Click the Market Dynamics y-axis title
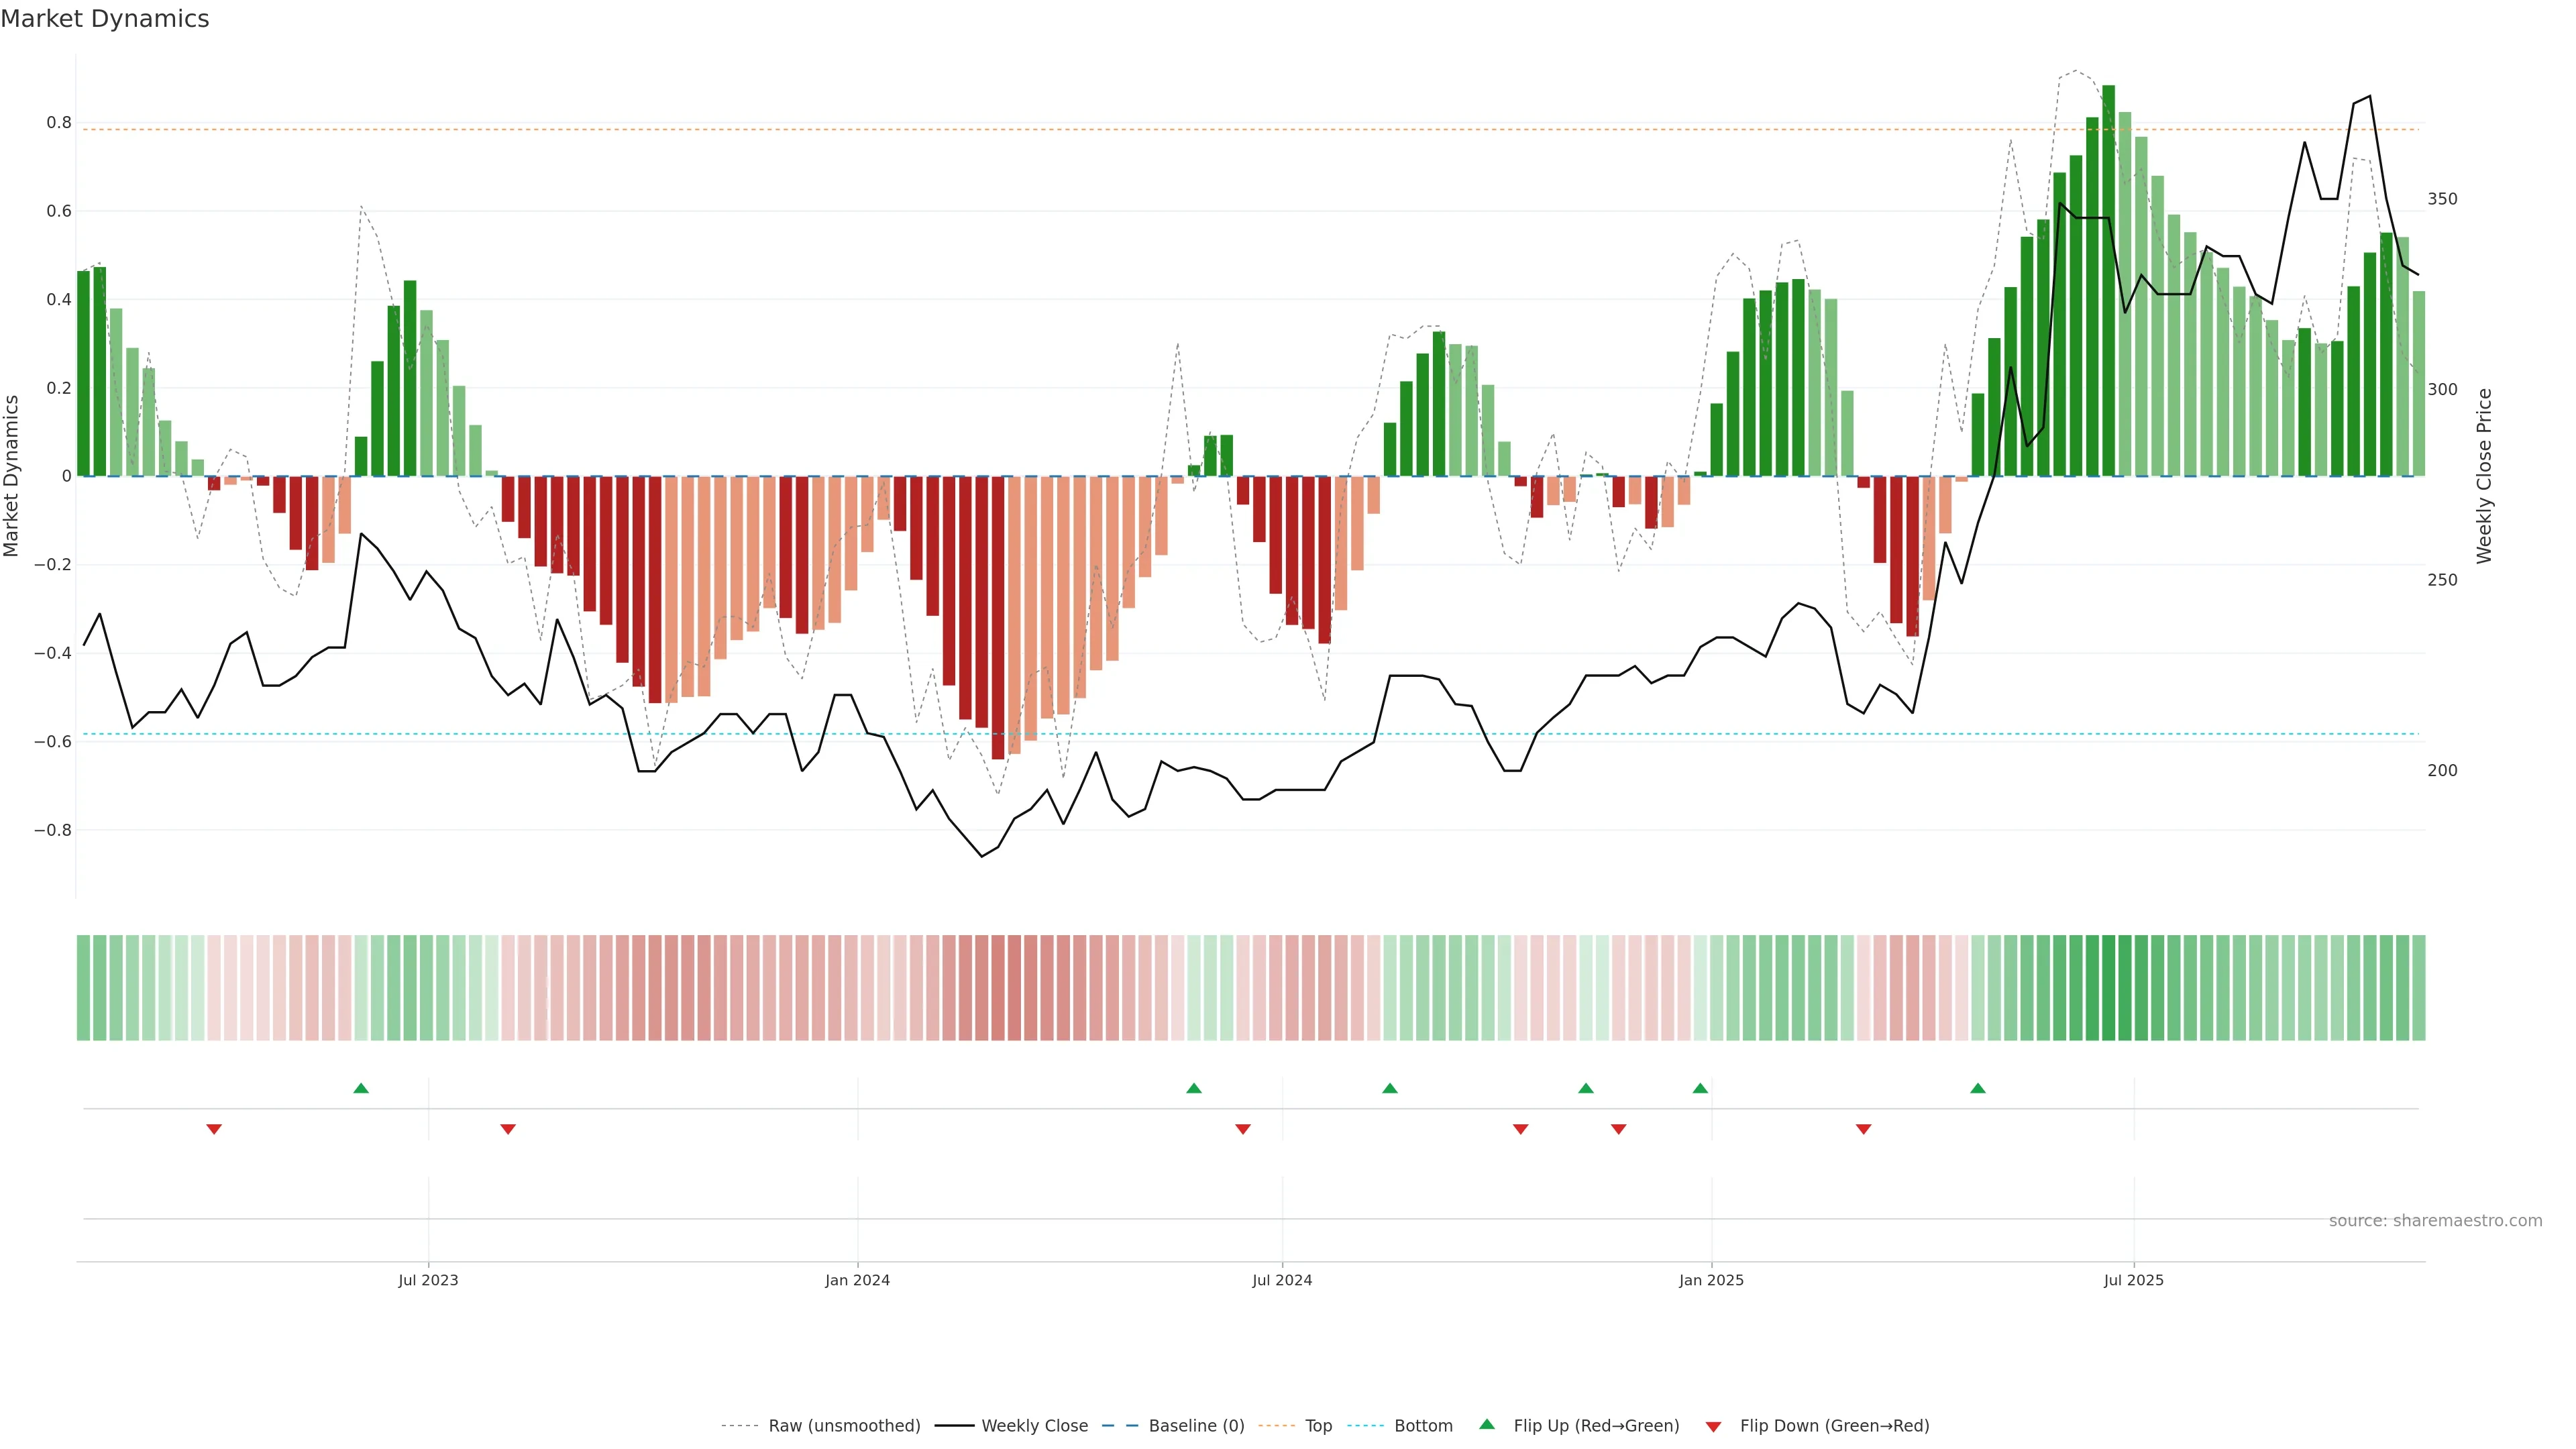The height and width of the screenshot is (1449, 2576). pos(12,476)
